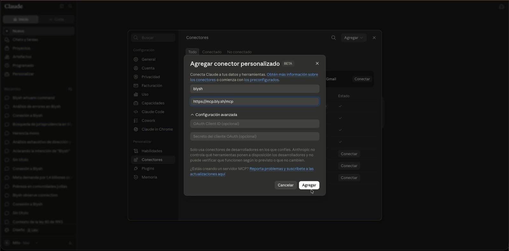The image size is (509, 251).
Task: Open the Diseño item in main sidebar
Action: pyautogui.click(x=39, y=230)
